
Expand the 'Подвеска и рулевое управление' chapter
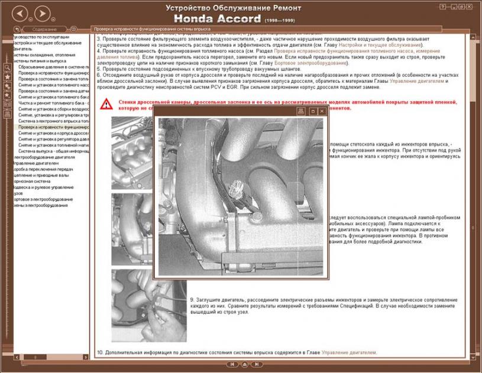pyautogui.click(x=44, y=187)
